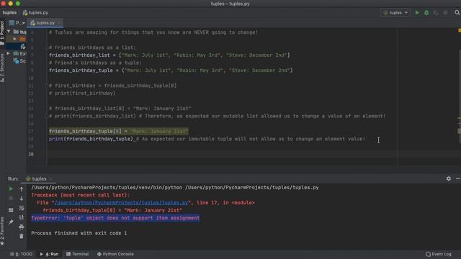Click the orange venv folder icon
This screenshot has width=461, height=259.
pyautogui.click(x=22, y=39)
